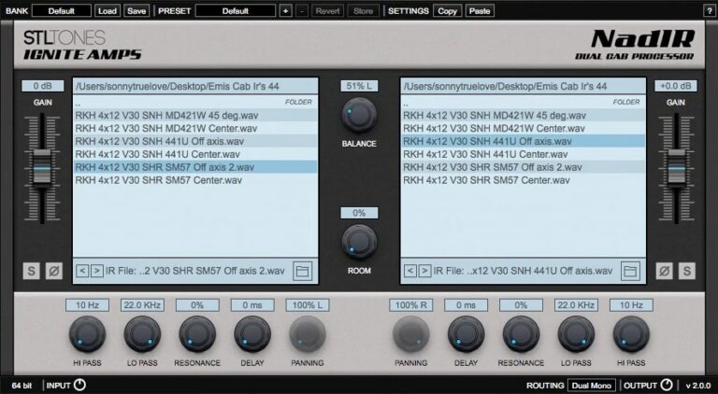Viewport: 718px width, 394px height.
Task: Solo the left cab with S button
Action: click(31, 271)
